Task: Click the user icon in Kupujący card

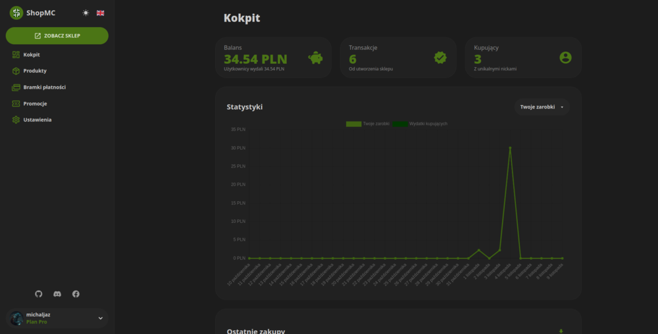Action: (566, 58)
